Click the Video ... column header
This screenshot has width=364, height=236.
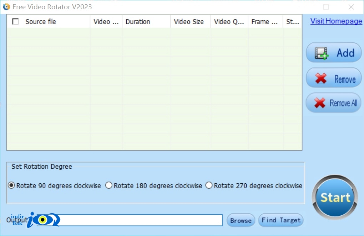tap(106, 22)
